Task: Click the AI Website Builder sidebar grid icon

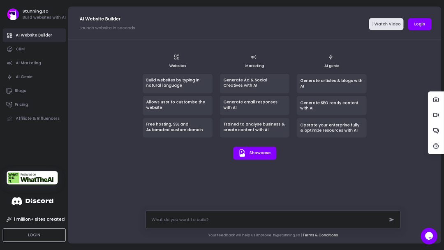Action: coord(9,35)
